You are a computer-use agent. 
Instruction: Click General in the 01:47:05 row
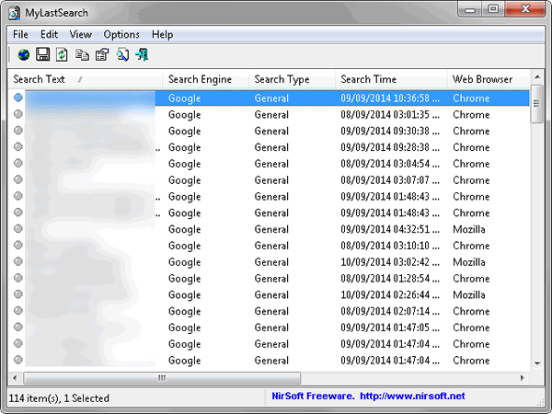271,328
